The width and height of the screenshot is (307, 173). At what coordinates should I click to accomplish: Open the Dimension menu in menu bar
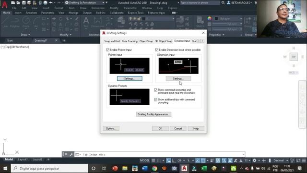98,8
